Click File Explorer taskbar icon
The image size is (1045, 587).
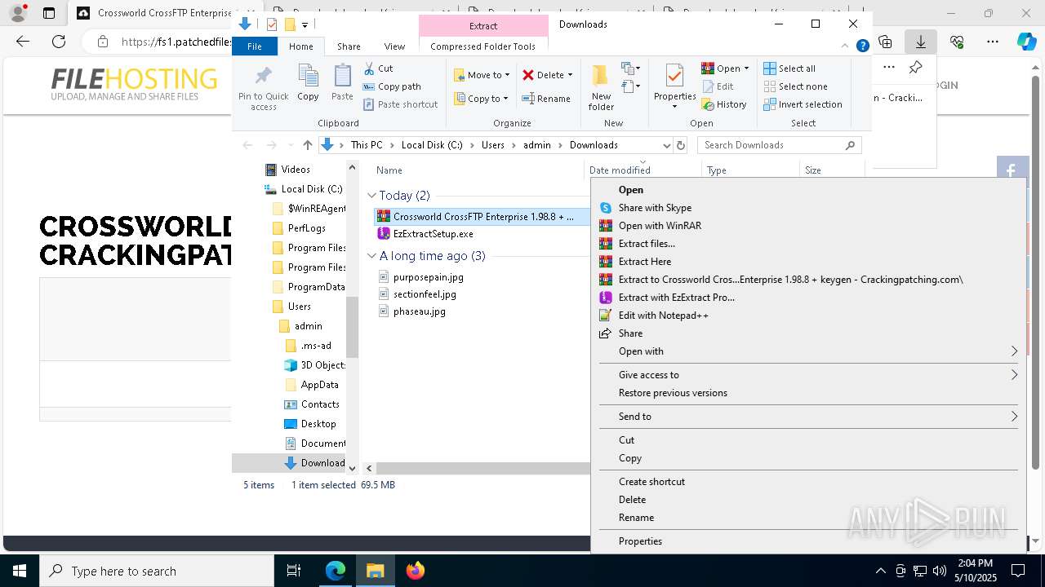(376, 571)
